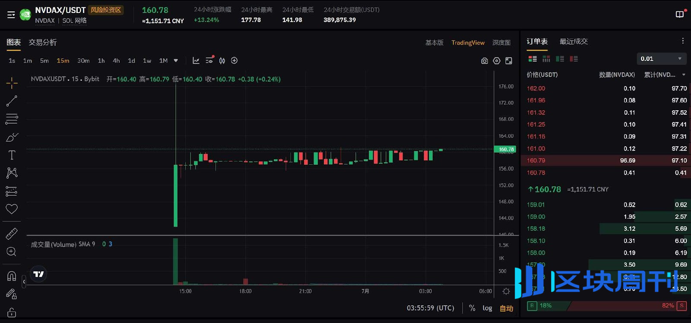
Task: Collapse the drawing toolbar side arrow
Action: [x=24, y=282]
